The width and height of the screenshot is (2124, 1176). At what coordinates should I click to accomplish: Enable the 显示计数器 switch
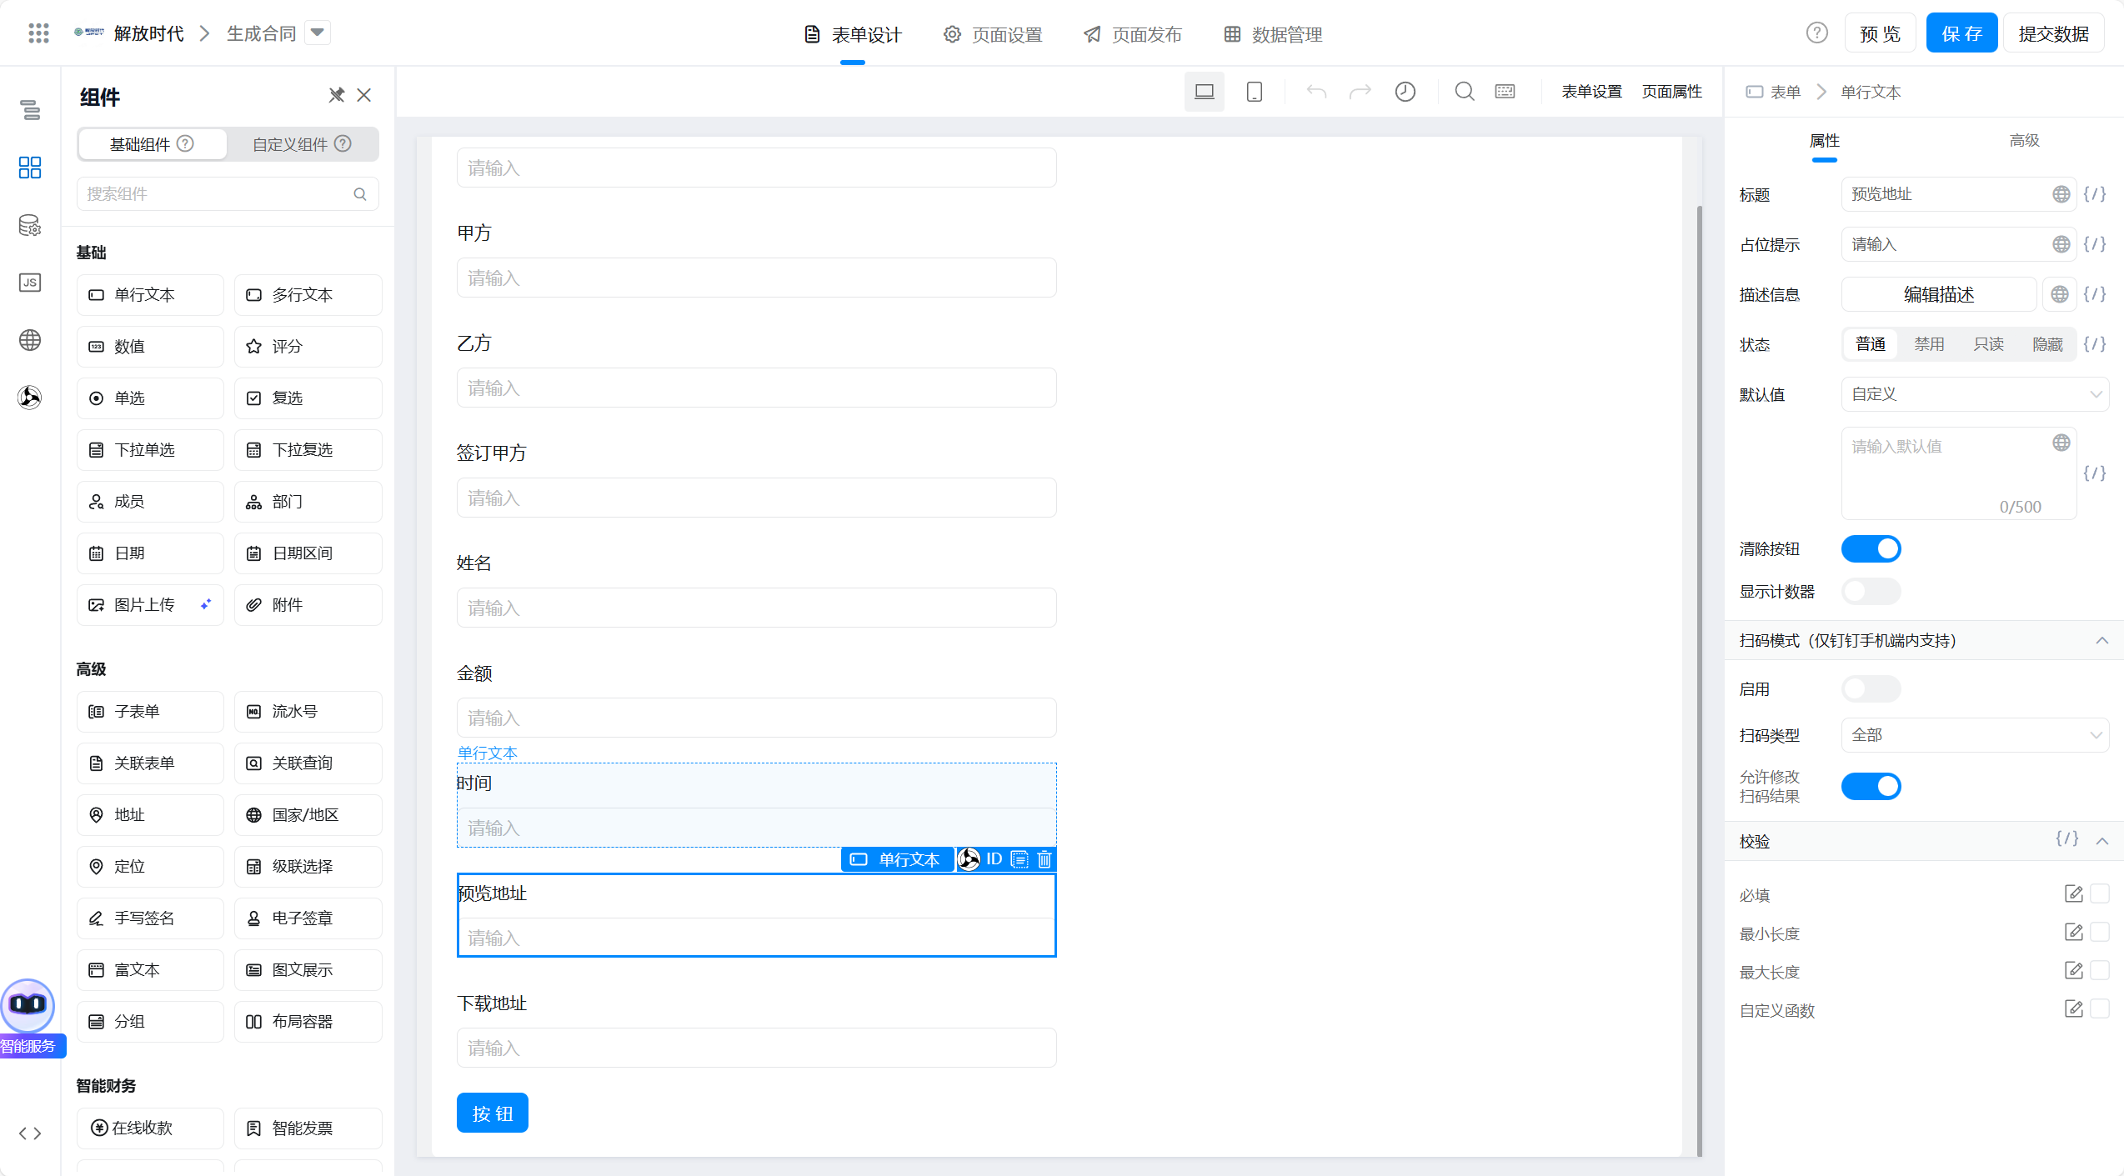(1871, 592)
